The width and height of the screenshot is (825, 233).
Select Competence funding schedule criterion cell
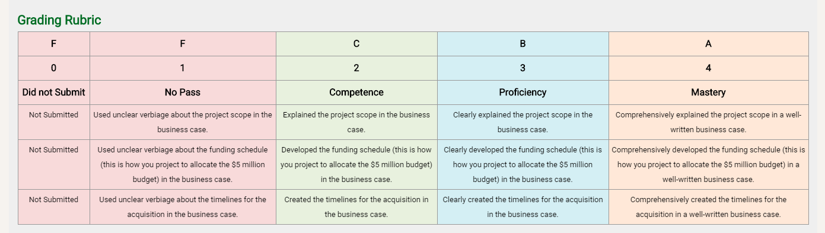356,165
